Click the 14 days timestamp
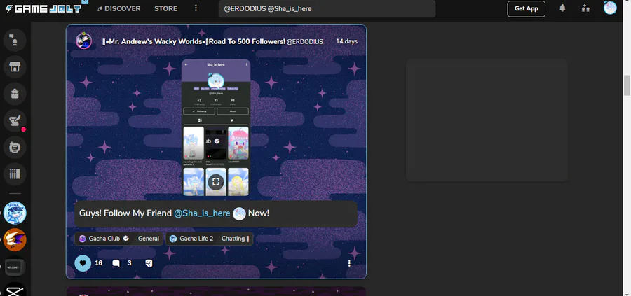 click(346, 41)
